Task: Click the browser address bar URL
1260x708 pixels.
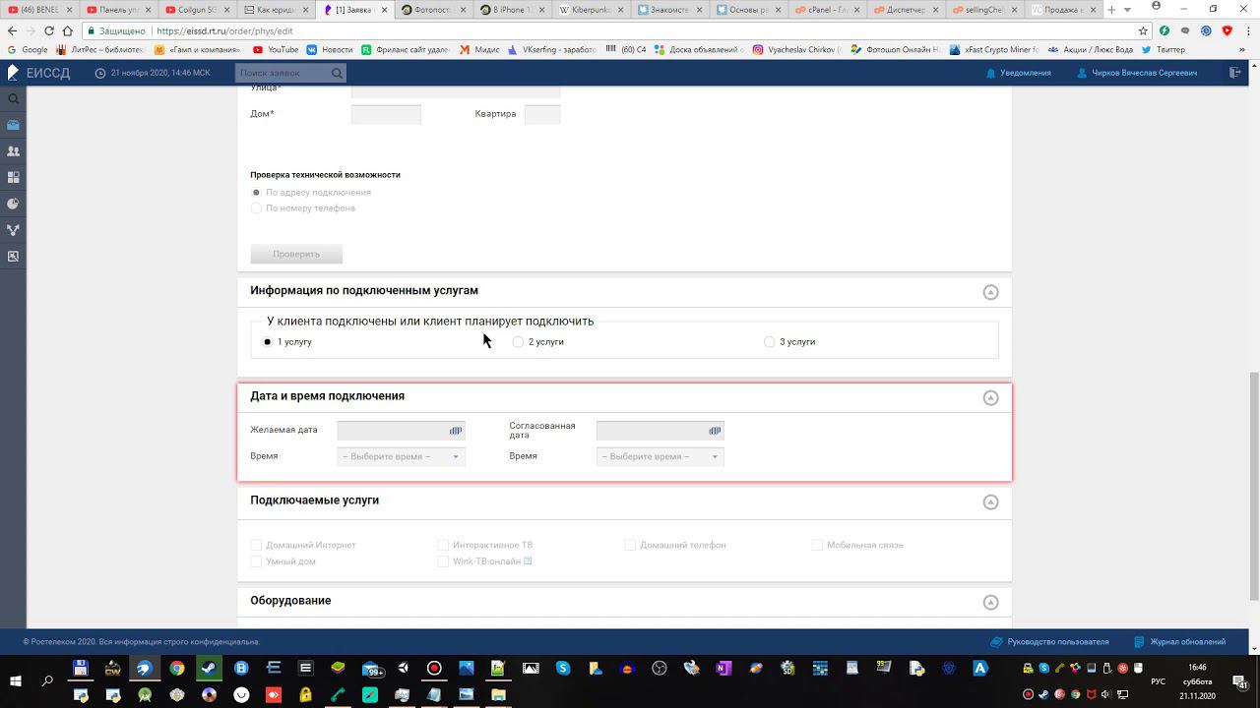Action: [224, 30]
